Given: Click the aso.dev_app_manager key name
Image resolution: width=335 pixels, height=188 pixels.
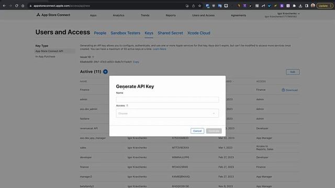Looking at the screenshot, I should pos(93,138).
